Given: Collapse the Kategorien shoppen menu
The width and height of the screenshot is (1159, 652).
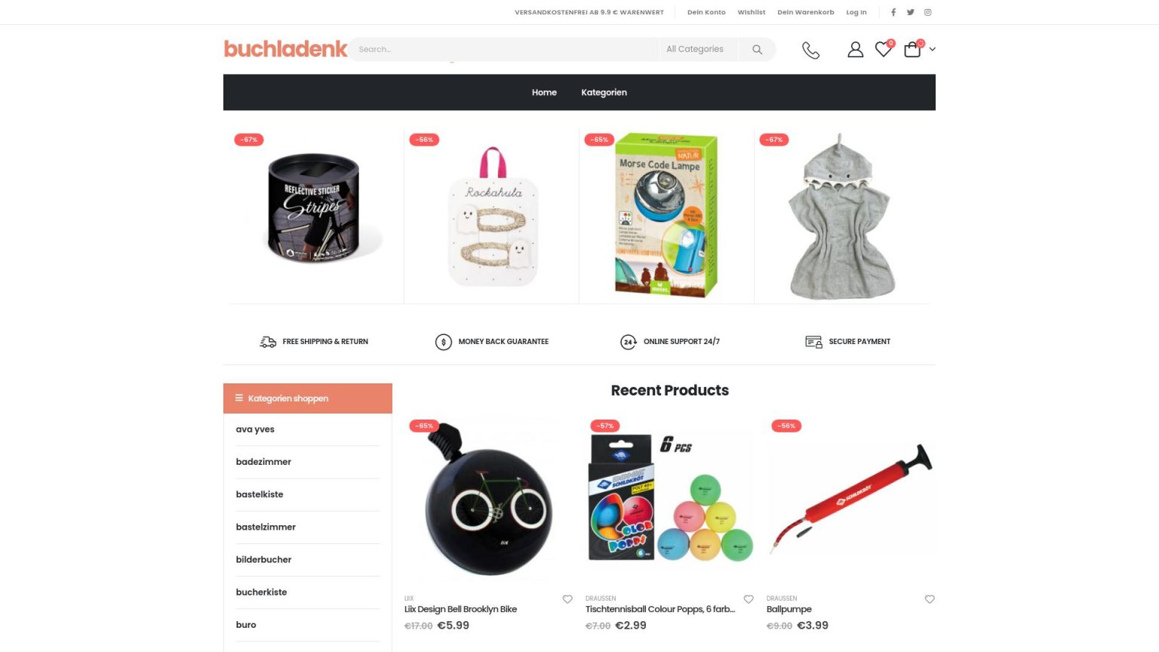Looking at the screenshot, I should (308, 398).
